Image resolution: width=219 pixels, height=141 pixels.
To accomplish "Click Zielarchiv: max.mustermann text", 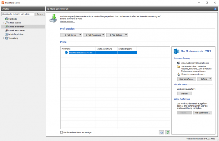I will tap(193, 74).
